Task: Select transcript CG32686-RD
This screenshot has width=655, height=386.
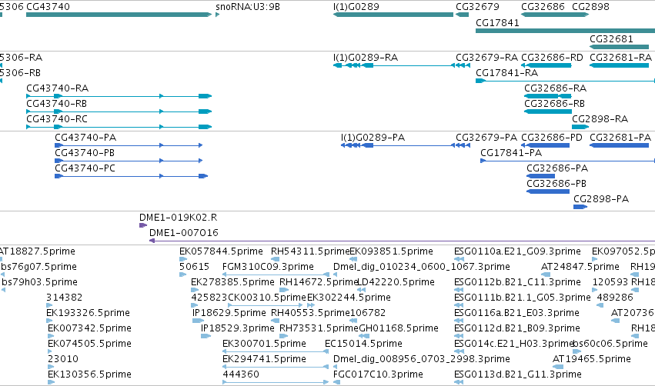Action: click(546, 65)
